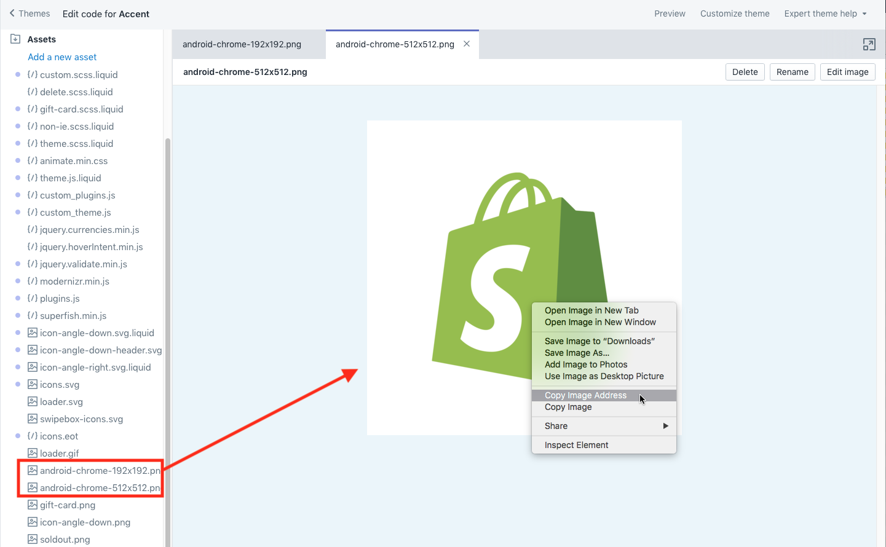886x547 pixels.
Task: Click the back chevron beside Themes
Action: (x=11, y=13)
